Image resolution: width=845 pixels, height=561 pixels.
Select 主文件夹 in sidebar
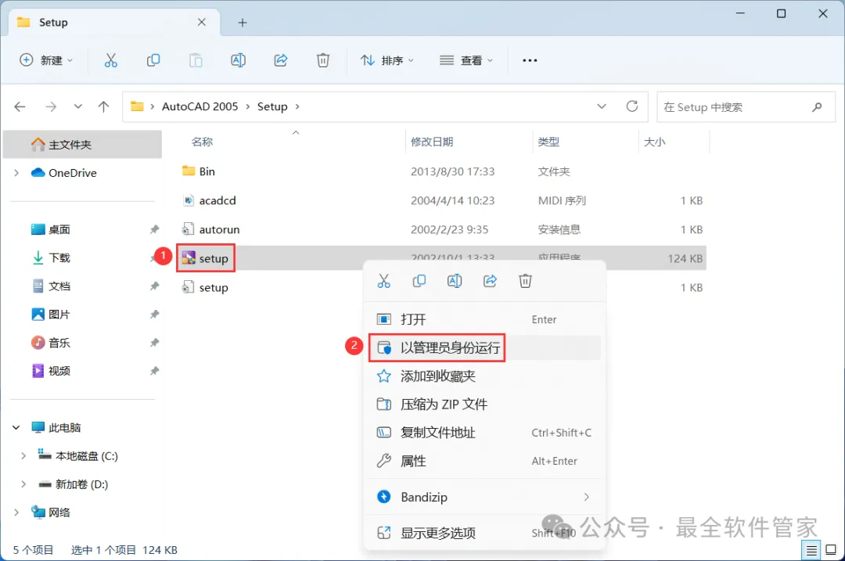click(82, 145)
